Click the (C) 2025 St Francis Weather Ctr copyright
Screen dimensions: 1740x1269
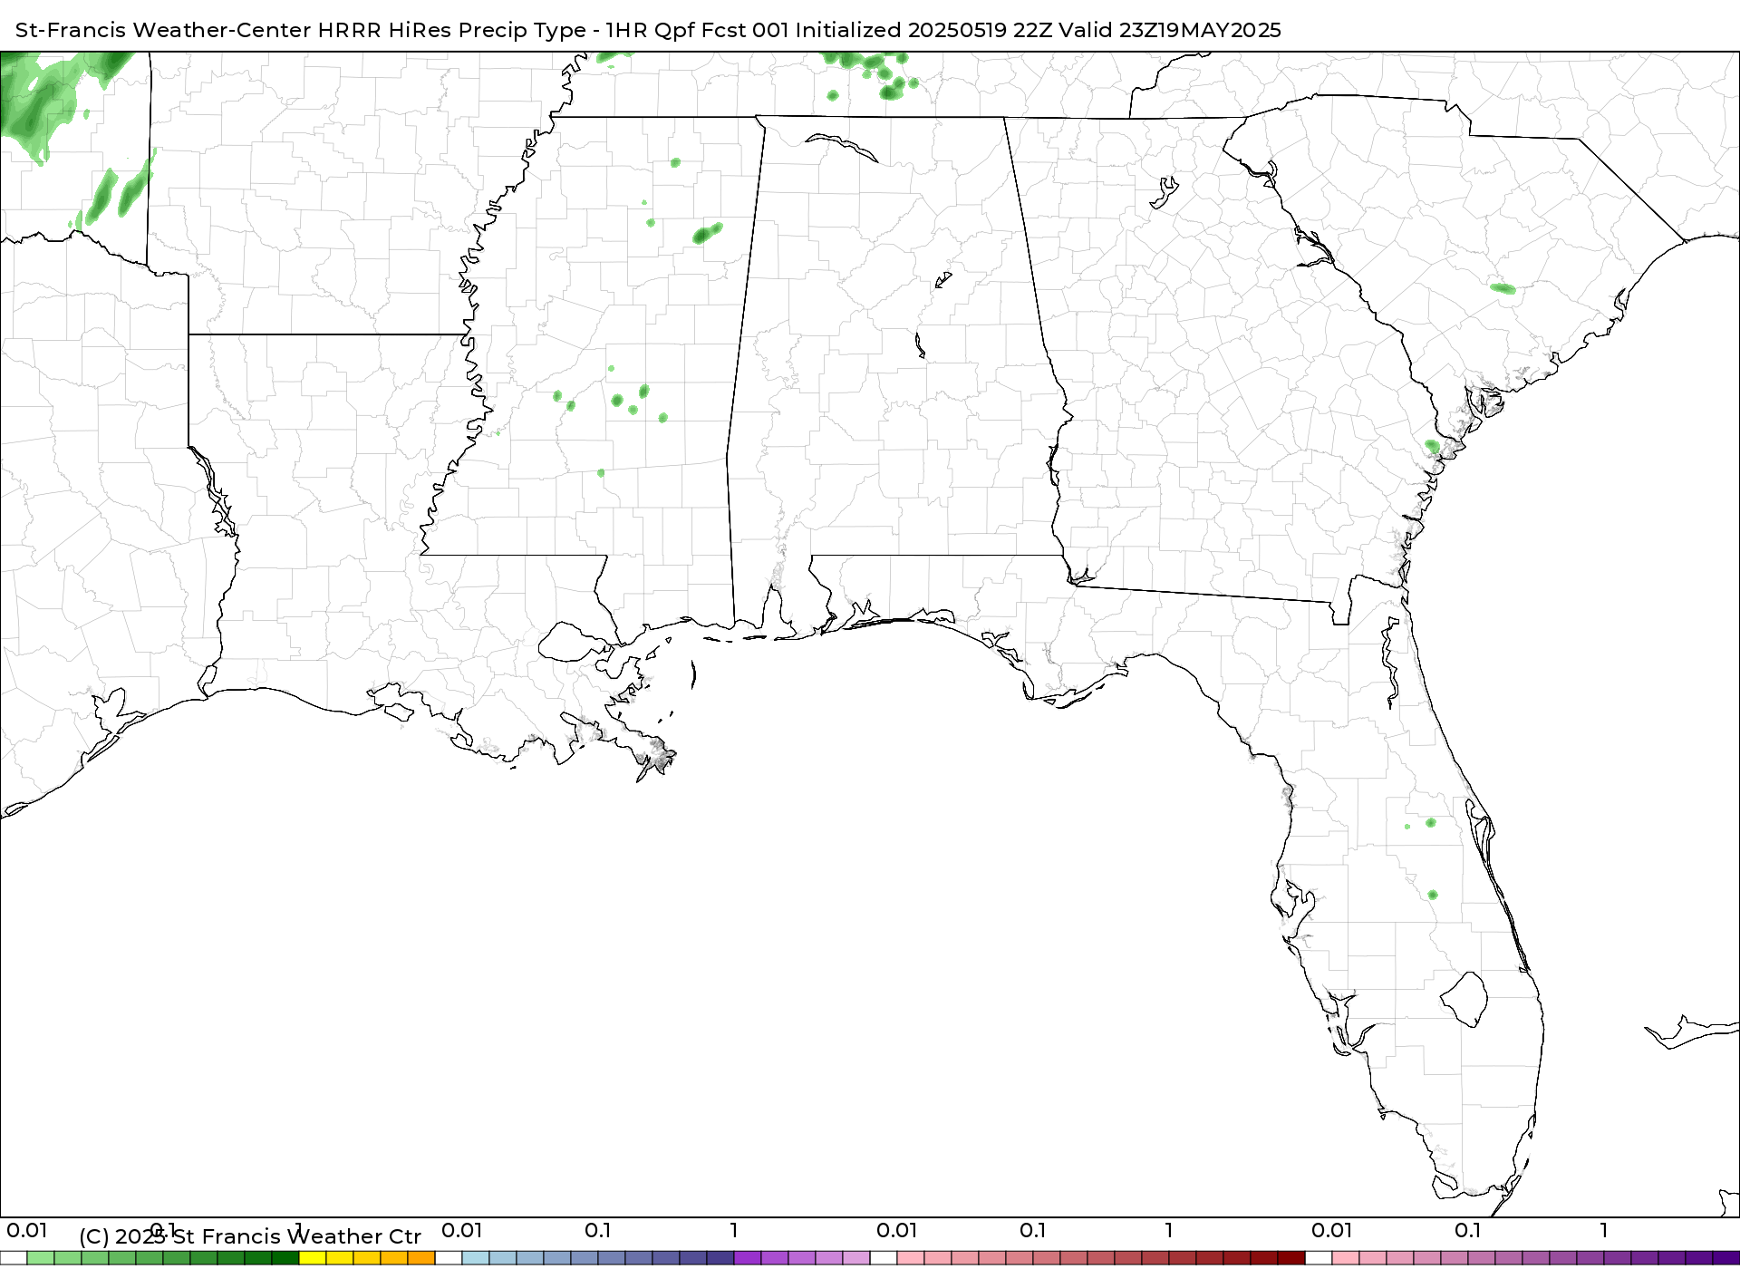(x=250, y=1236)
